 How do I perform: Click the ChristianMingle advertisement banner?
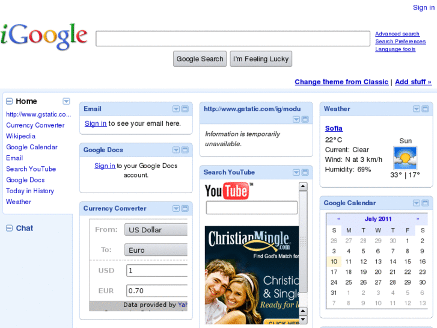[252, 275]
